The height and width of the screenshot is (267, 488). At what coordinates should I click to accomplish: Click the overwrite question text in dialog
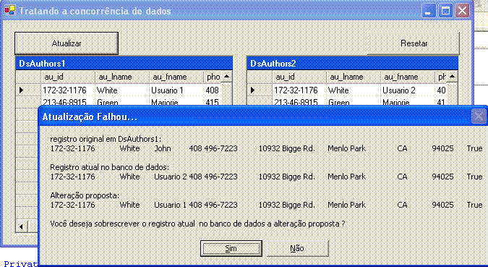197,224
